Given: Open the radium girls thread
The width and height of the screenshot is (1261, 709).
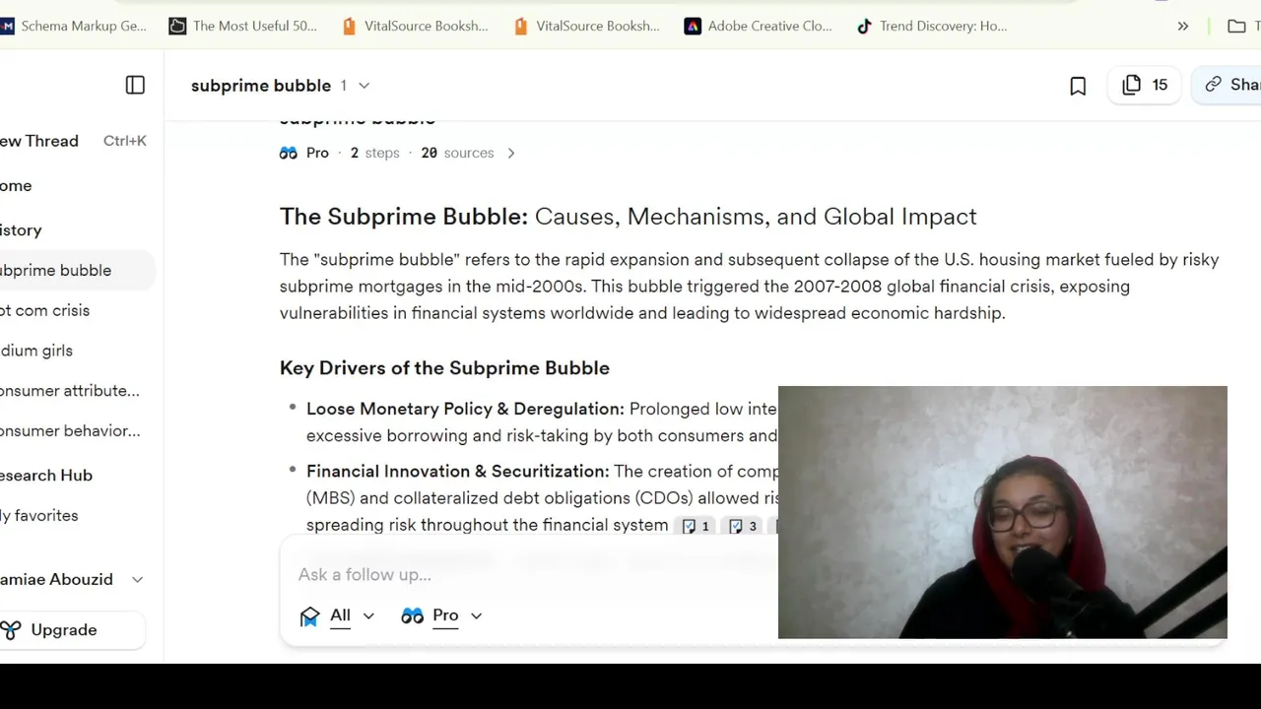Looking at the screenshot, I should click(x=37, y=351).
